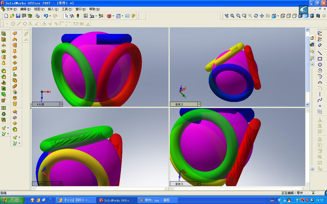Toggle the Shaded display mode

pos(306,16)
